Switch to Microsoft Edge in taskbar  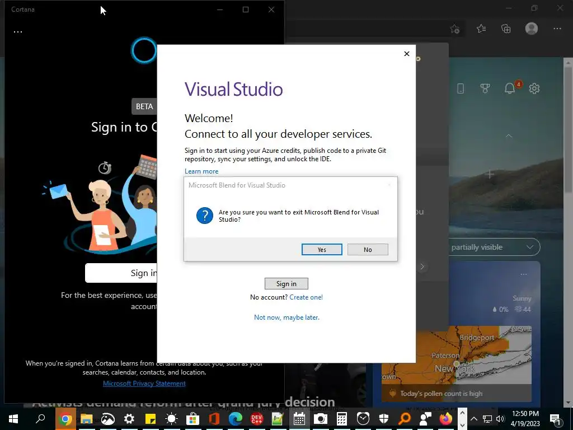(x=236, y=419)
